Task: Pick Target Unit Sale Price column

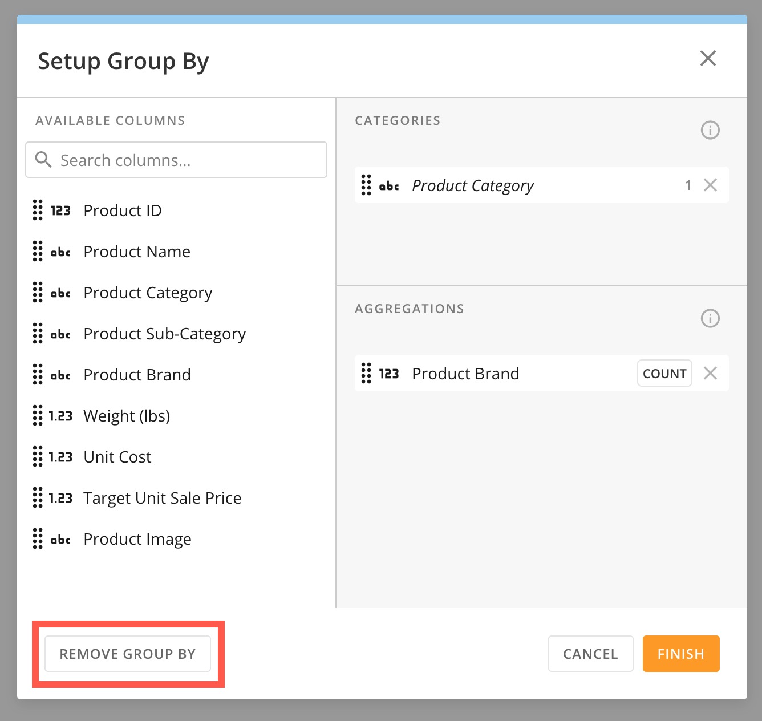Action: coord(162,498)
